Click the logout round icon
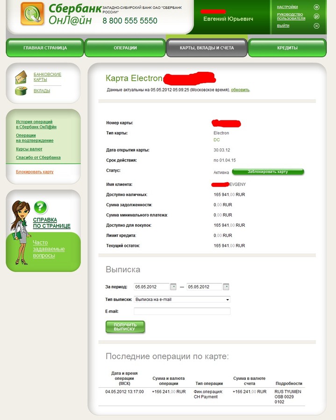This screenshot has height=420, width=336. 316,26
